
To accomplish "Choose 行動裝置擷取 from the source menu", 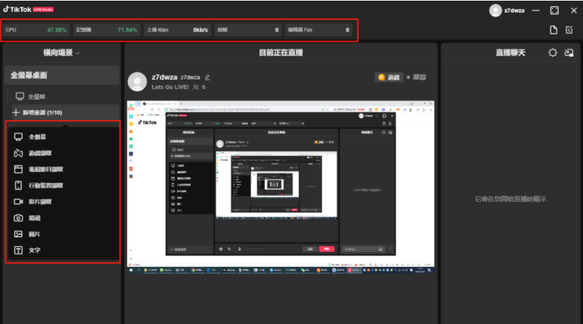I will [63, 185].
